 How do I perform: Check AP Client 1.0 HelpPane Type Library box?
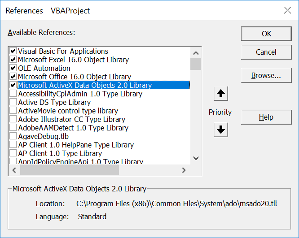pyautogui.click(x=13, y=145)
